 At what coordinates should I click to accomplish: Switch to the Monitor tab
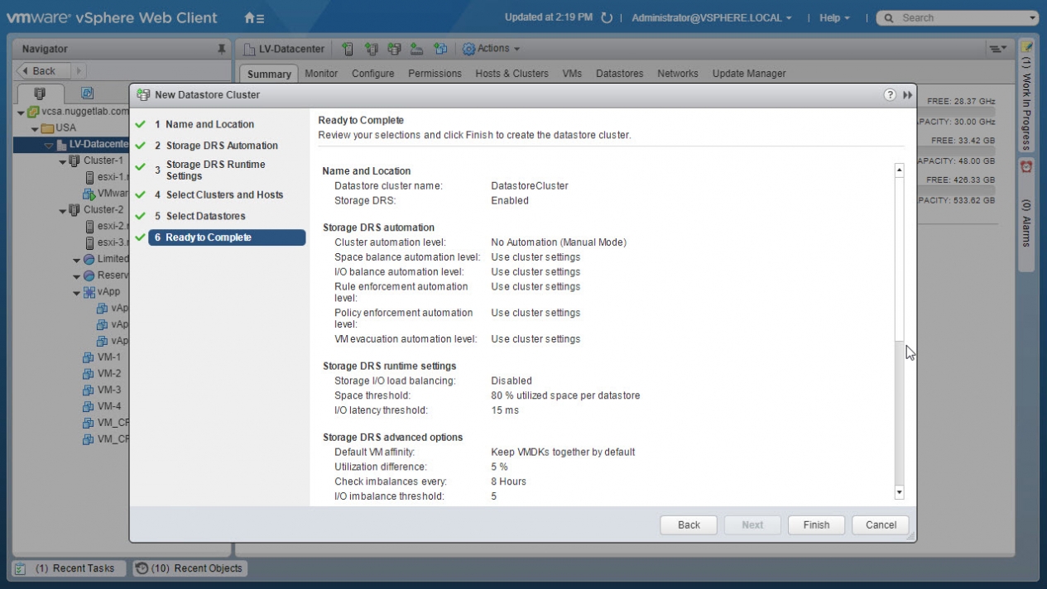321,74
